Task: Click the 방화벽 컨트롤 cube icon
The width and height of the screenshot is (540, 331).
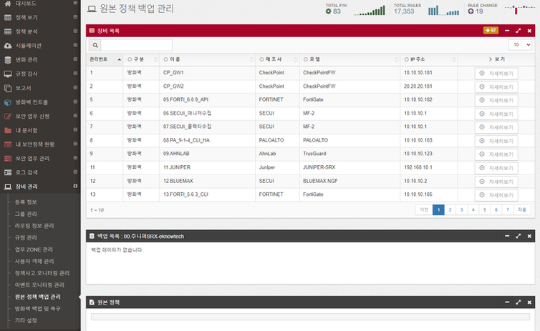Action: [x=8, y=102]
